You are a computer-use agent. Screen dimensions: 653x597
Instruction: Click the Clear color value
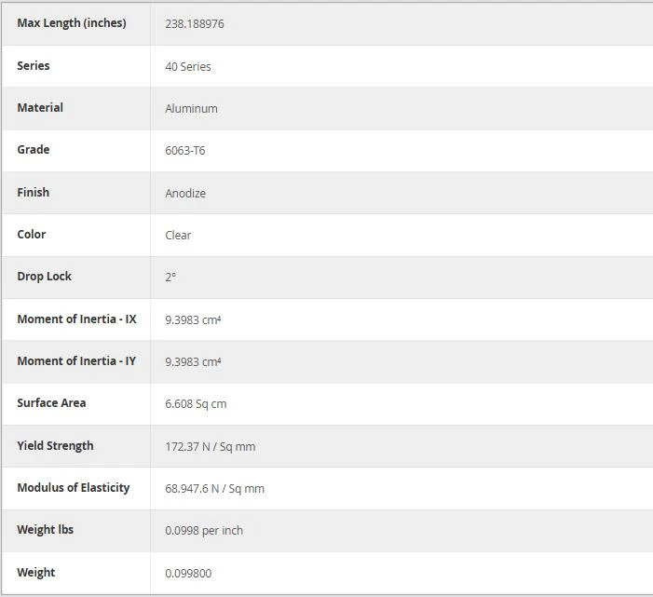[x=178, y=236]
